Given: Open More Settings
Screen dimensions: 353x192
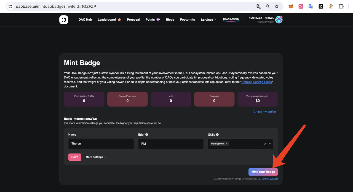Looking at the screenshot, I should click(96, 157).
